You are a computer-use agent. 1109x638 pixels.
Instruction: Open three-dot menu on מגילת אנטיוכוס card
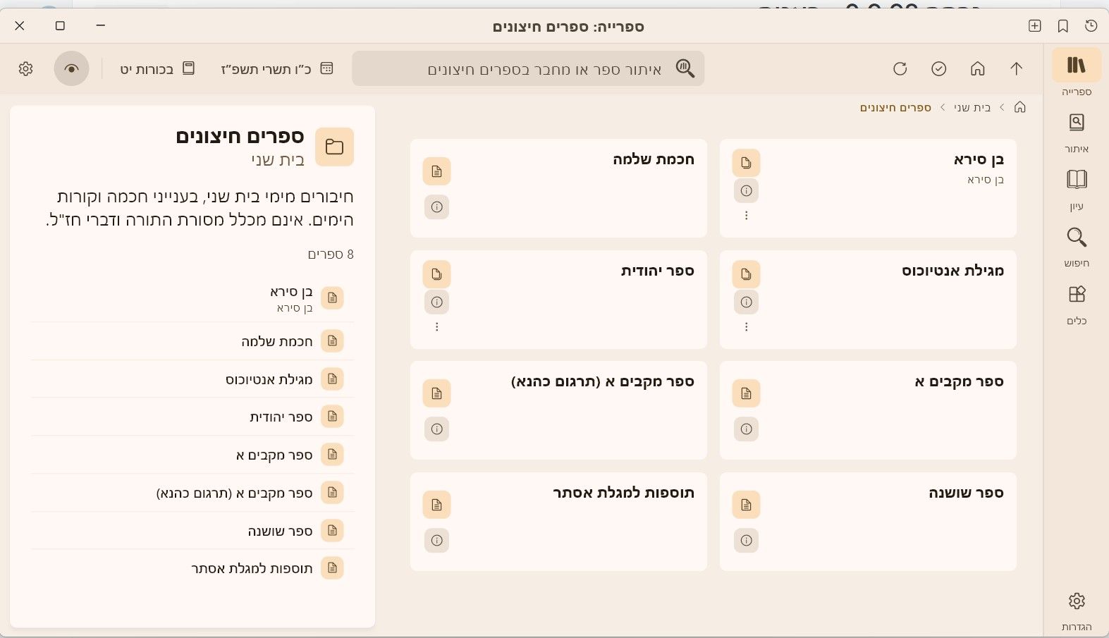pyautogui.click(x=746, y=327)
